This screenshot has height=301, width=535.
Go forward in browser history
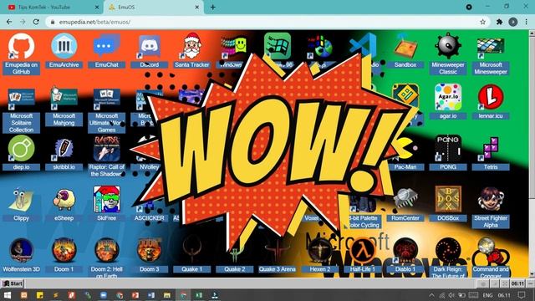pos(23,22)
